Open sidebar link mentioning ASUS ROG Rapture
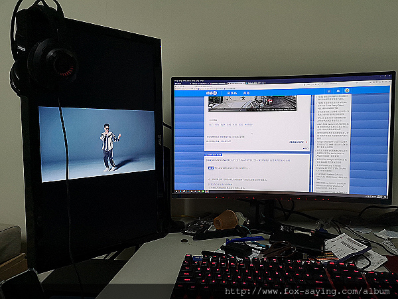The width and height of the screenshot is (398, 299). [332, 127]
